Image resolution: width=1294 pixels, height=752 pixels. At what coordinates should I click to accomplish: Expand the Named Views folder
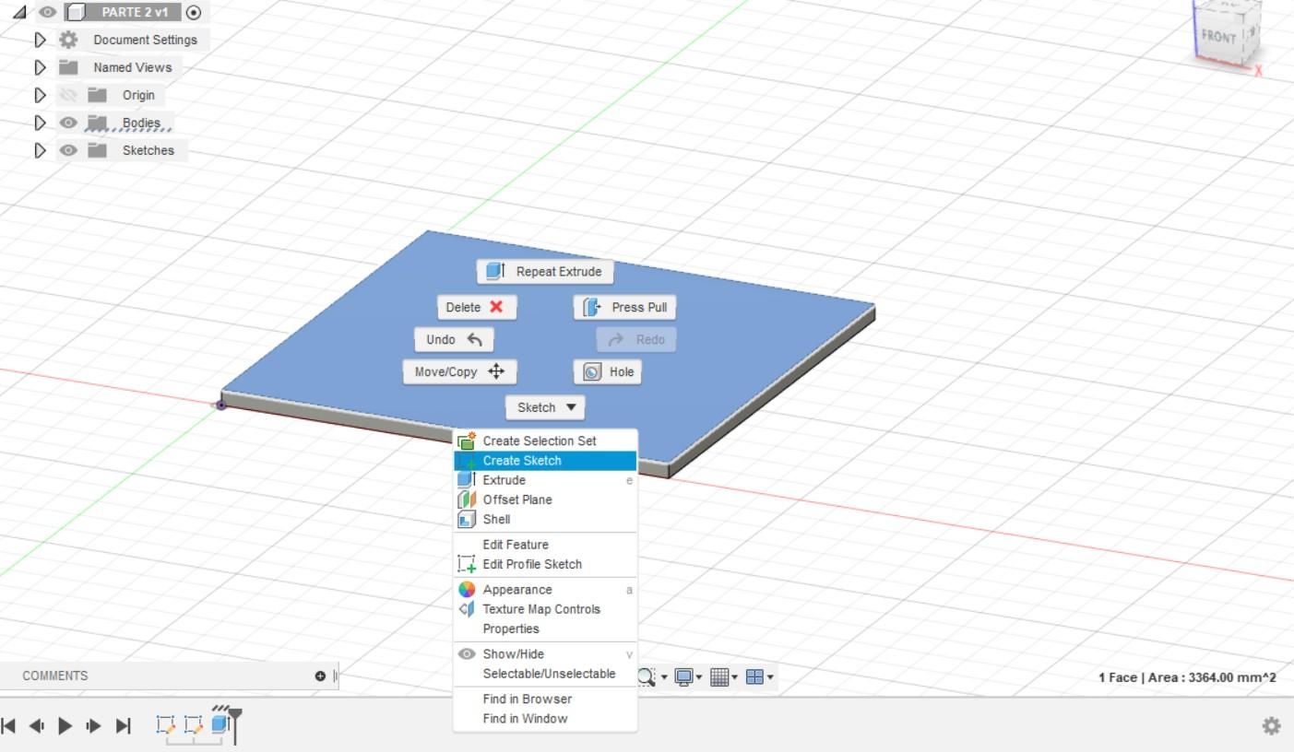coord(40,67)
